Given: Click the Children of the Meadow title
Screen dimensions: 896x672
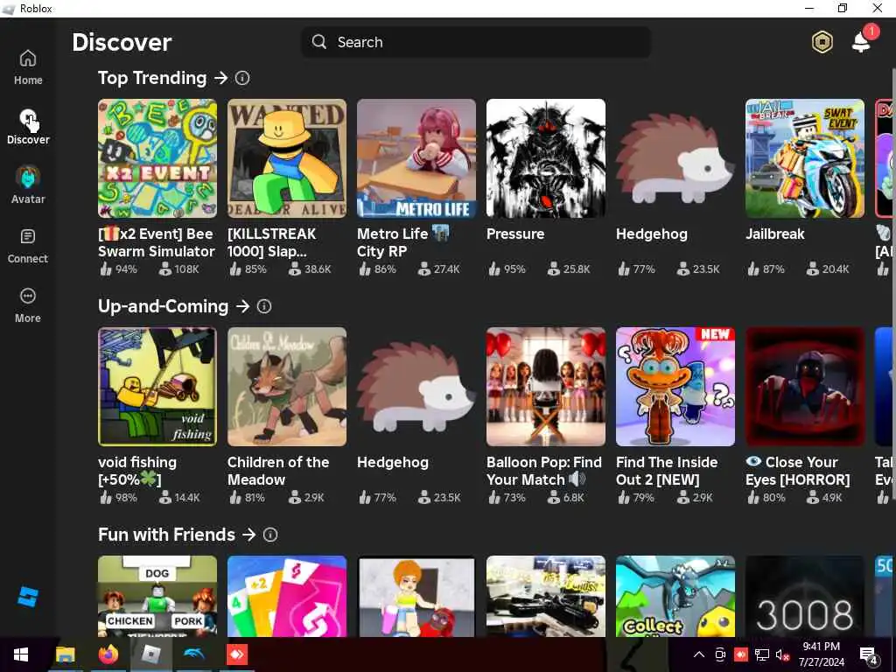Looking at the screenshot, I should [278, 471].
